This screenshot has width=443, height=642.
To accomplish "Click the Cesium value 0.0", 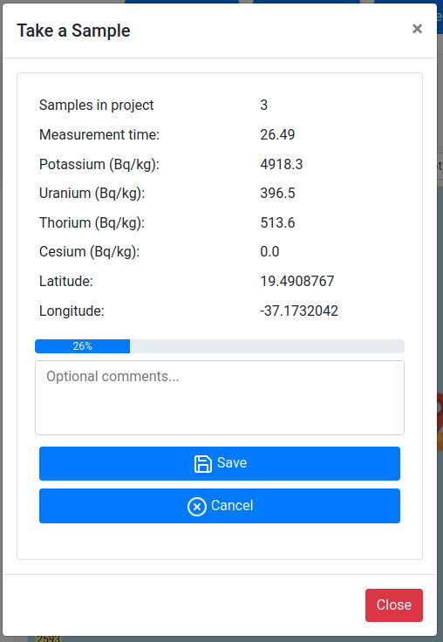I will pyautogui.click(x=269, y=251).
